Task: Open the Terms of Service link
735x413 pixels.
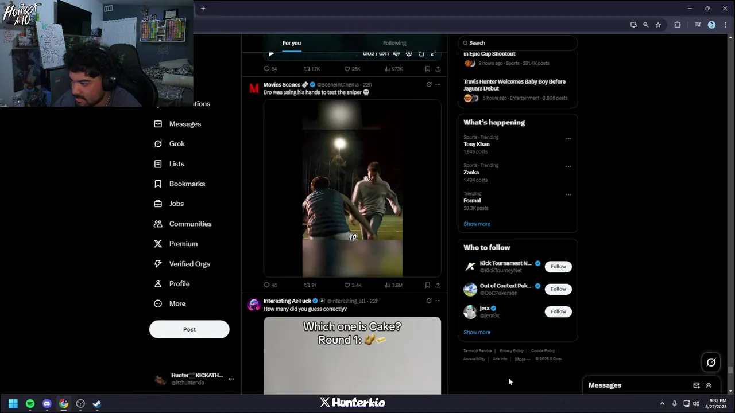Action: tap(478, 351)
